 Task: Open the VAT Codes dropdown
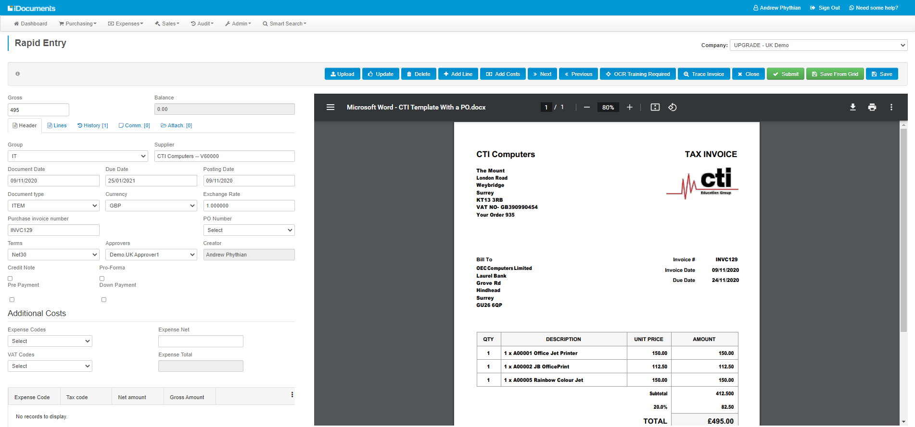50,366
